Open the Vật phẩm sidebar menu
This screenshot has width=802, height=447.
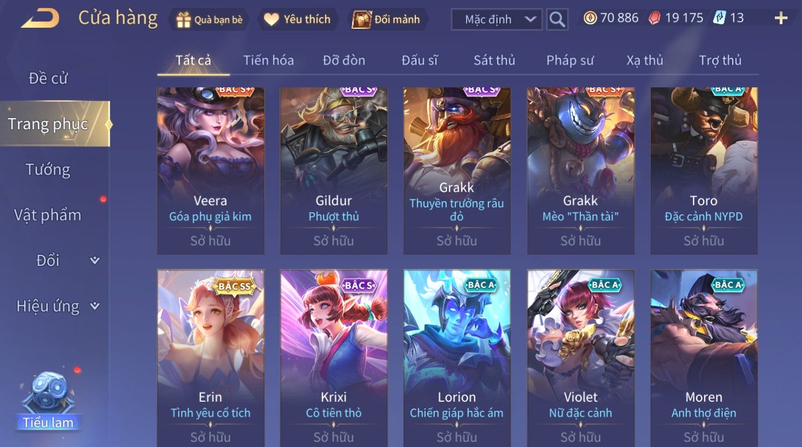tap(48, 215)
